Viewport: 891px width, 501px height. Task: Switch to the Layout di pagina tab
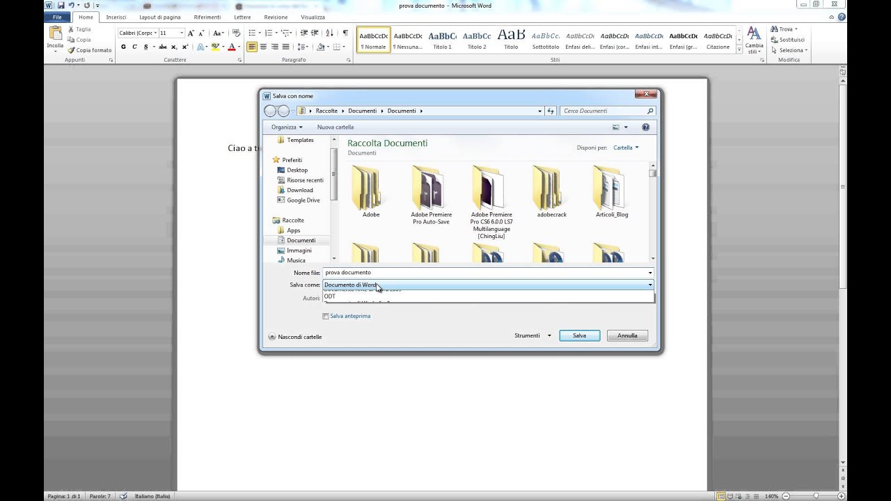click(160, 17)
